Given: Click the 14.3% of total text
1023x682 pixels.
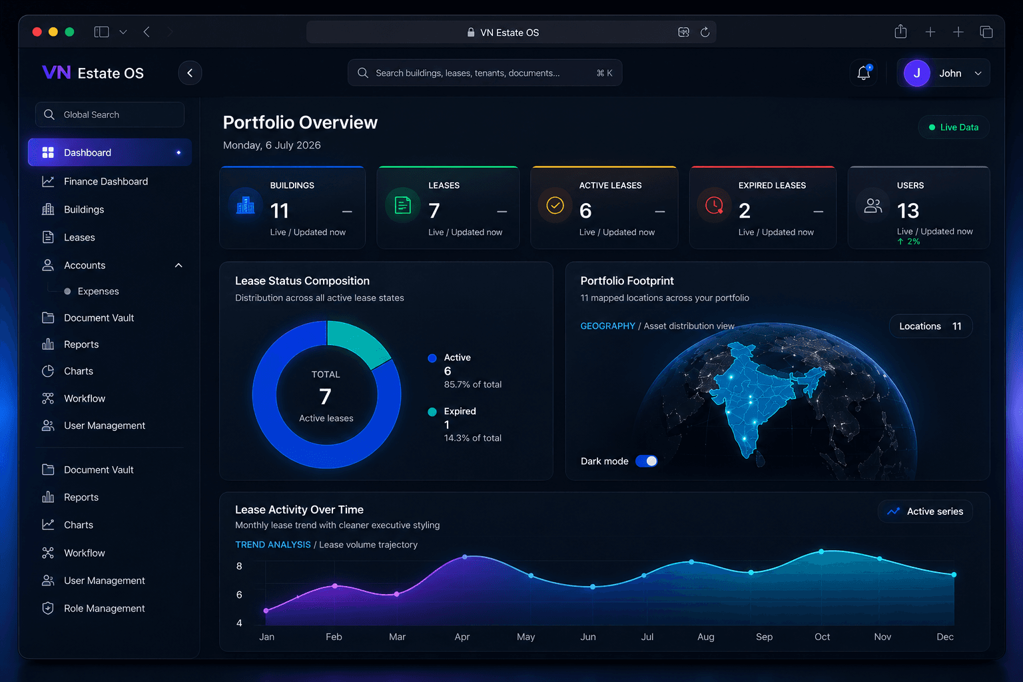Looking at the screenshot, I should coord(473,438).
